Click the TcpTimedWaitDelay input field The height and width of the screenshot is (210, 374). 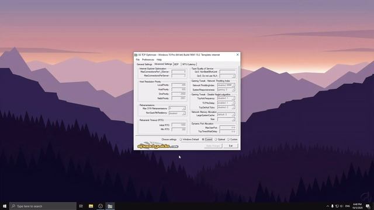(228, 131)
